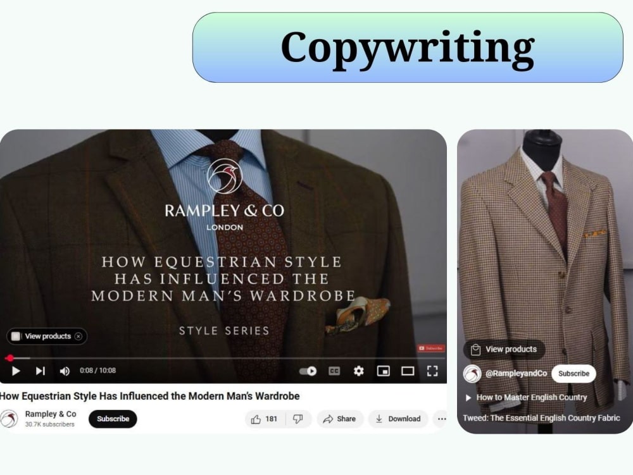Click the 30.7K subscribers text
The image size is (633, 475).
49,424
